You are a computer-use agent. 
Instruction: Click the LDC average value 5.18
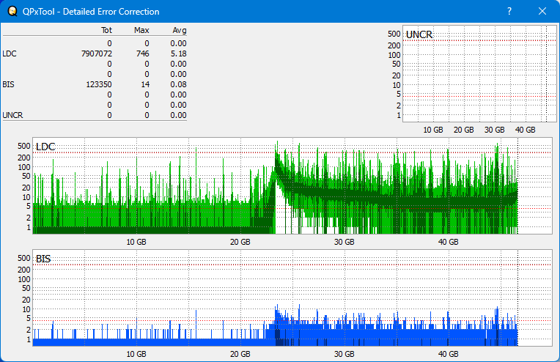178,53
